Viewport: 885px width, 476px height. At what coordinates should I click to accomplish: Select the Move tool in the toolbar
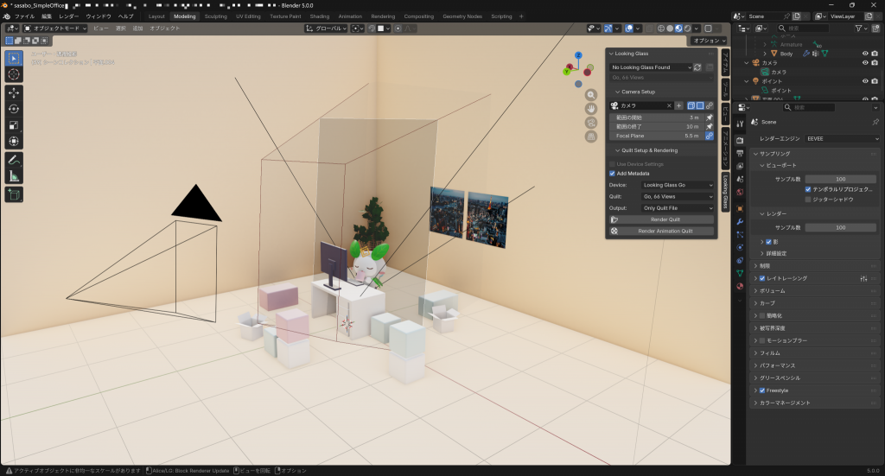(14, 92)
